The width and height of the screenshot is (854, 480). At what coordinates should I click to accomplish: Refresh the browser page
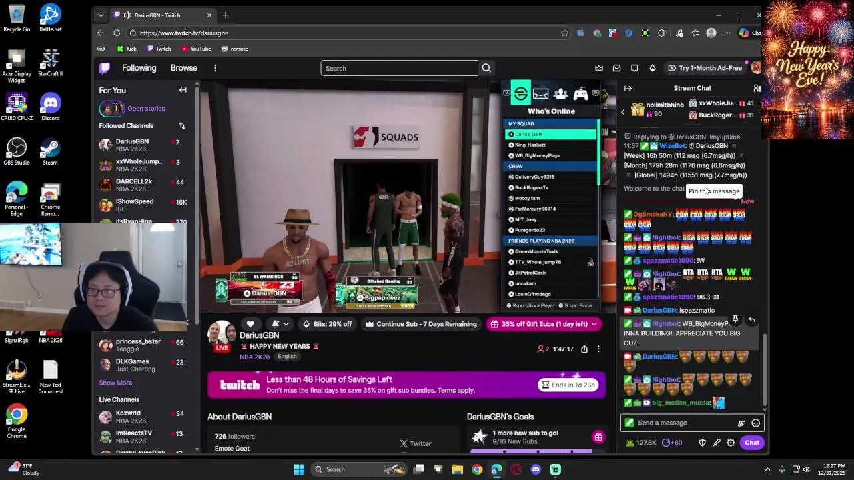click(117, 33)
